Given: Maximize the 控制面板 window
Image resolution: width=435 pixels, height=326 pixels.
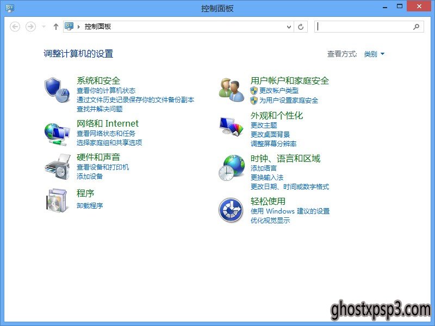Looking at the screenshot, I should [x=400, y=6].
